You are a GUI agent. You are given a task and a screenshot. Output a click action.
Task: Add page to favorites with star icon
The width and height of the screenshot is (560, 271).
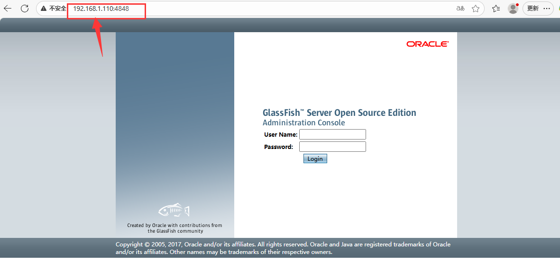(x=475, y=9)
